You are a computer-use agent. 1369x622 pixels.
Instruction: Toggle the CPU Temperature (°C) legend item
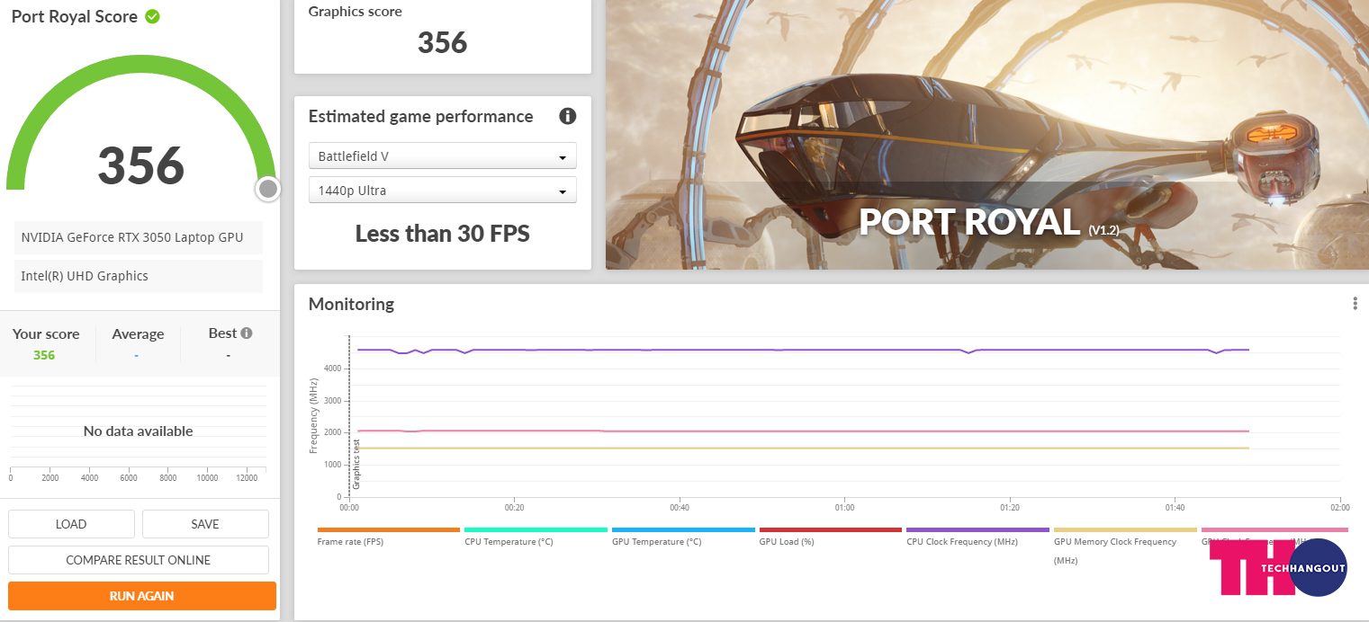(x=536, y=536)
